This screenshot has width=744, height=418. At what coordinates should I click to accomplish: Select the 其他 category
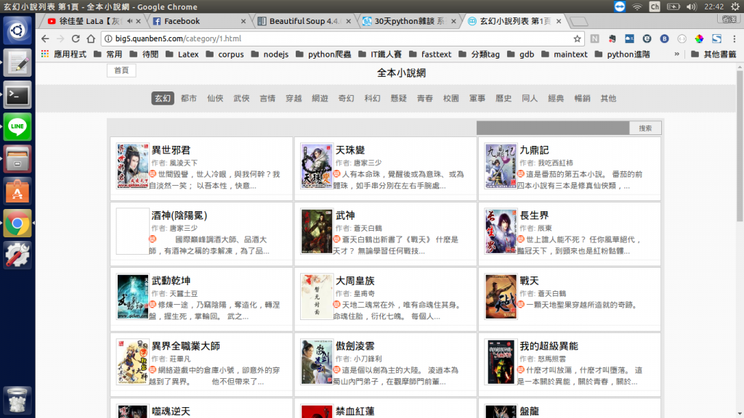coord(608,99)
